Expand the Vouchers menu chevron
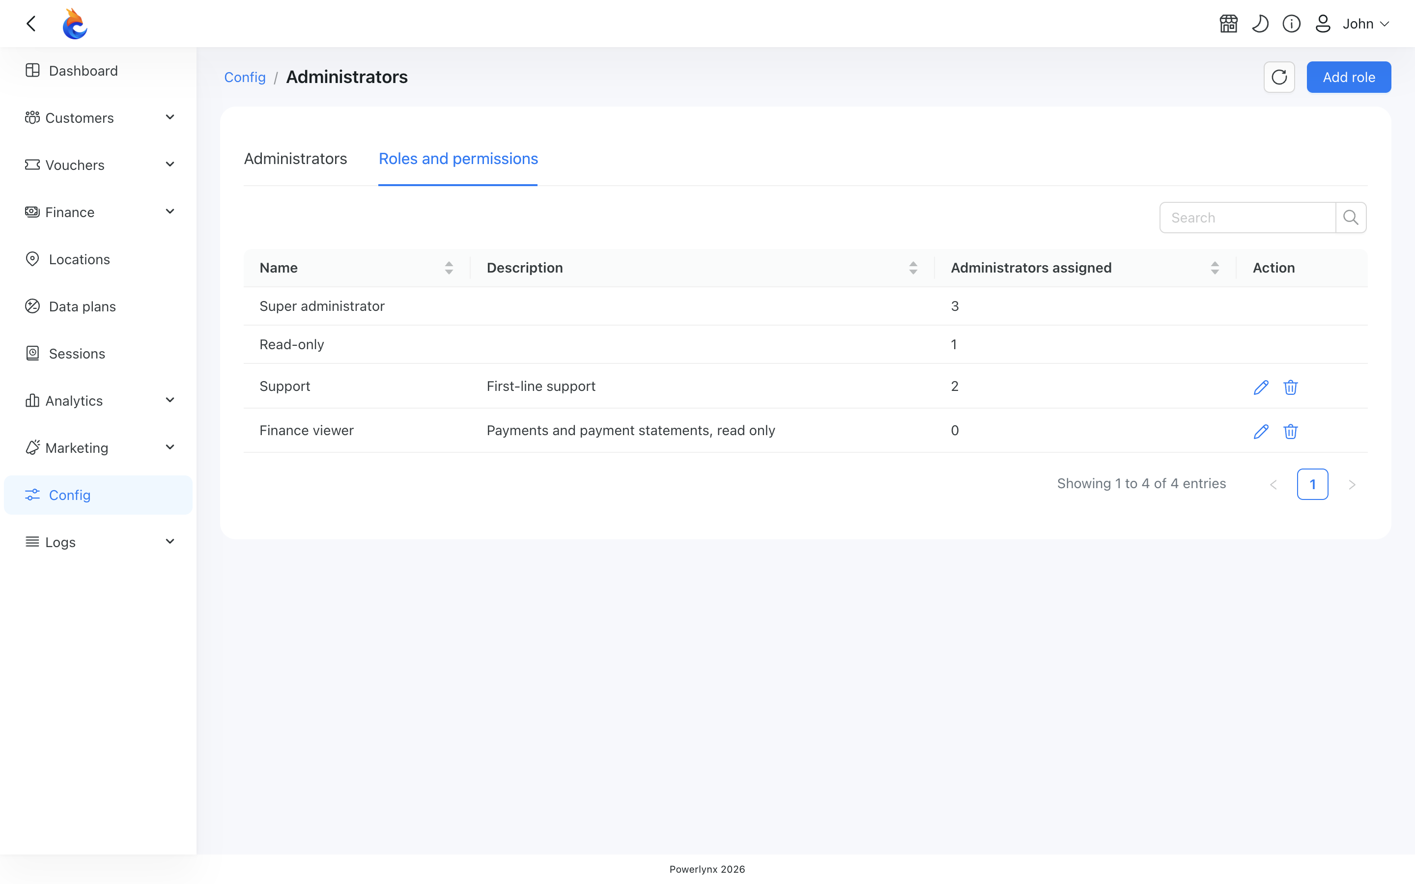The height and width of the screenshot is (884, 1415). [170, 165]
